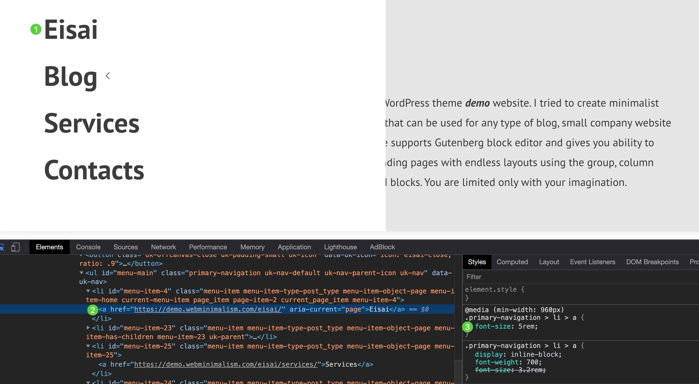Toggle the device toolbar icon
Screen dimensions: 699x384
(x=15, y=247)
